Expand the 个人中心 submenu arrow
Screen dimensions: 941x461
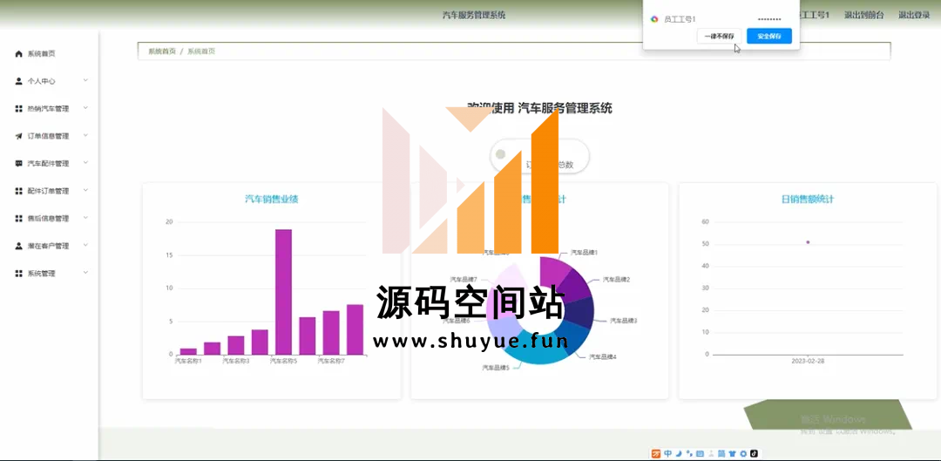pos(85,80)
